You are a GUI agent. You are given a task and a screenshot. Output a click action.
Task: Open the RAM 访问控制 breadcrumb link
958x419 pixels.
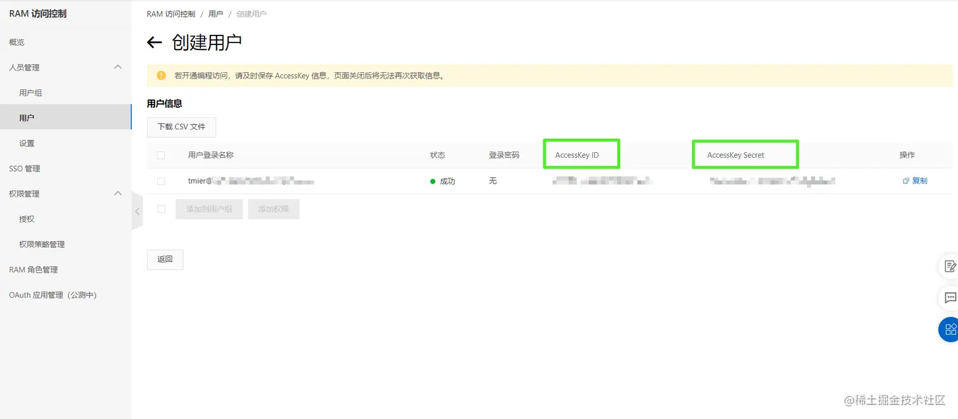[x=171, y=14]
